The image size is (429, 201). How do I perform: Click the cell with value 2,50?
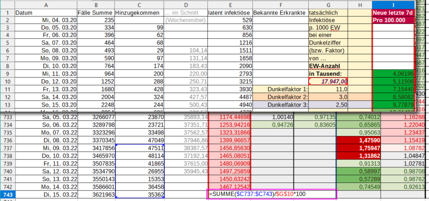click(x=328, y=104)
